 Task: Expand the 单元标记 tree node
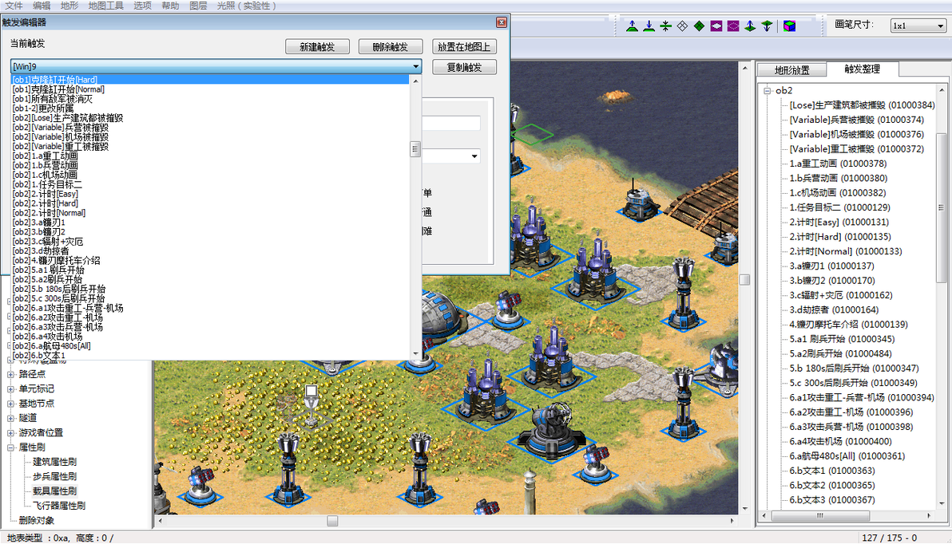pyautogui.click(x=10, y=388)
